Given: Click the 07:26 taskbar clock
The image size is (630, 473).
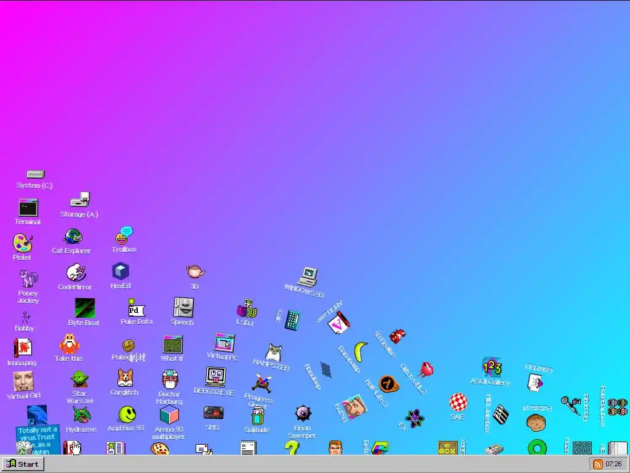Looking at the screenshot, I should (613, 464).
